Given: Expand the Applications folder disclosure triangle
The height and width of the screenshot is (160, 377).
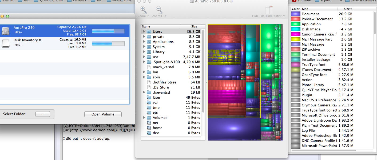Looking at the screenshot, I should click(x=144, y=42).
